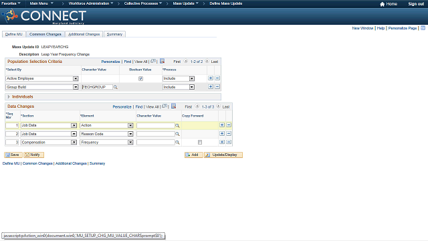This screenshot has width=428, height=241.
Task: Switch to the Additional Changes tab
Action: point(84,34)
